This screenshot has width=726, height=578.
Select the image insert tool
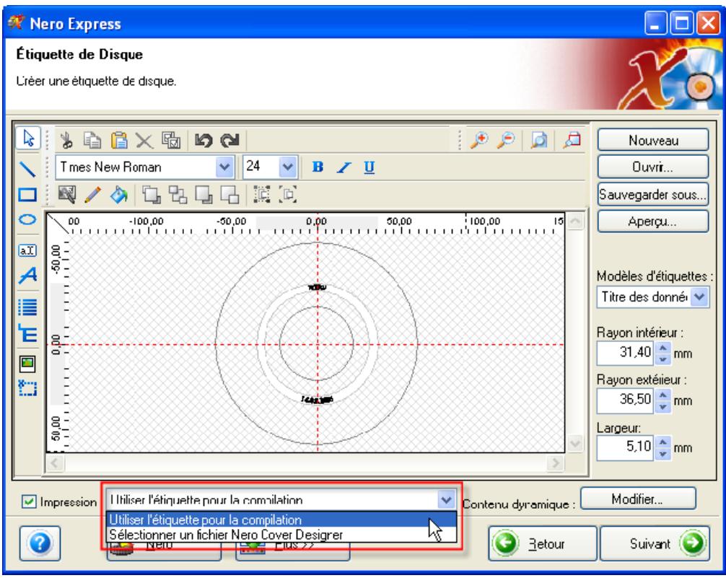tap(27, 363)
